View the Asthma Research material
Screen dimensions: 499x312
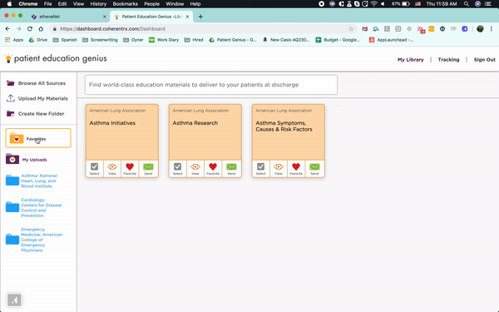tap(195, 169)
